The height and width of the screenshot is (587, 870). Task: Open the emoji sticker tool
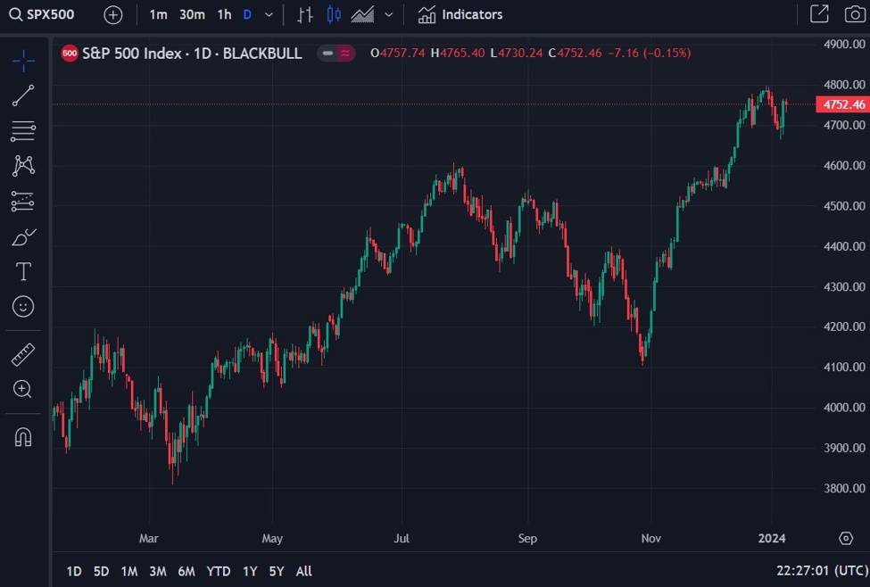pyautogui.click(x=23, y=306)
